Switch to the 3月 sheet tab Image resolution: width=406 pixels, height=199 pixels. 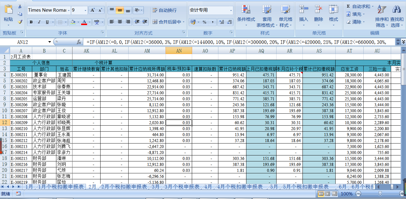pyautogui.click(x=155, y=187)
